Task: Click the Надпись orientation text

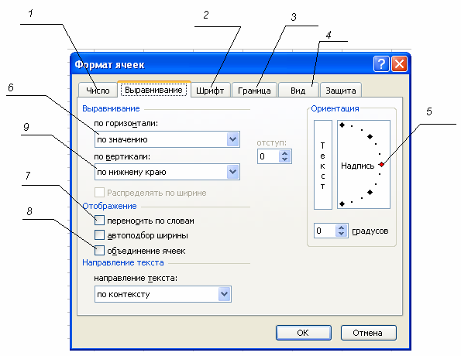Action: tap(357, 166)
